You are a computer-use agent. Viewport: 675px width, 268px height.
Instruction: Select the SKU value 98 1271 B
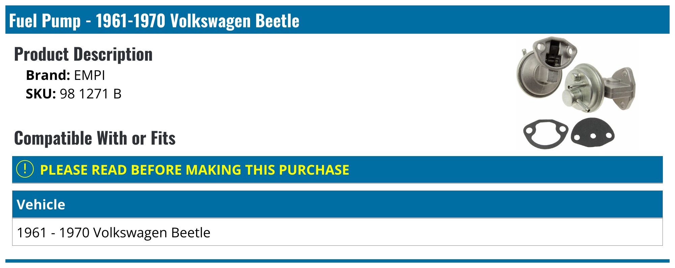tap(90, 94)
